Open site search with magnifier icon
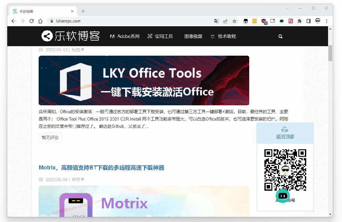Image resolution: width=342 pixels, height=222 pixels. tap(281, 37)
